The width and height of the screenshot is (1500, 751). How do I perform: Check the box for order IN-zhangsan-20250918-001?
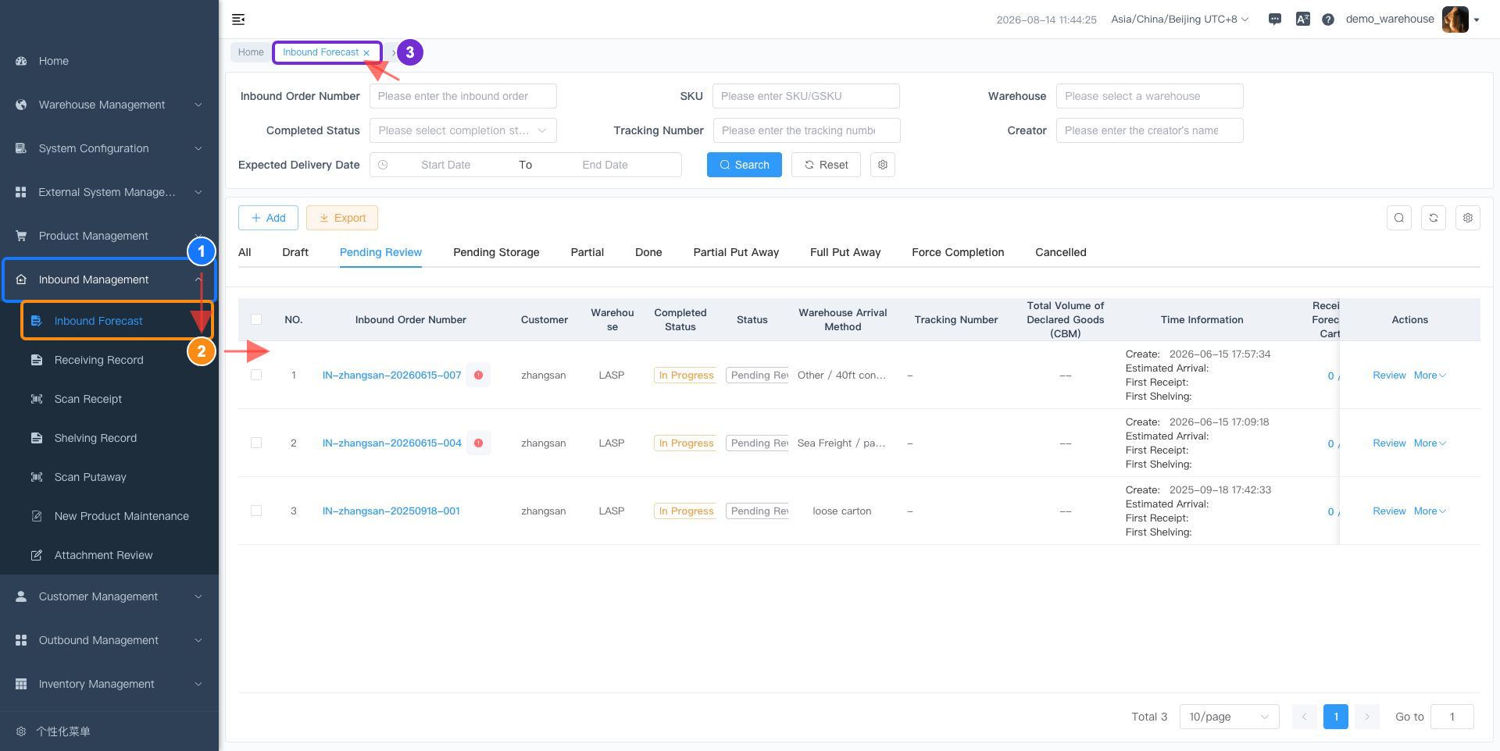(x=256, y=511)
